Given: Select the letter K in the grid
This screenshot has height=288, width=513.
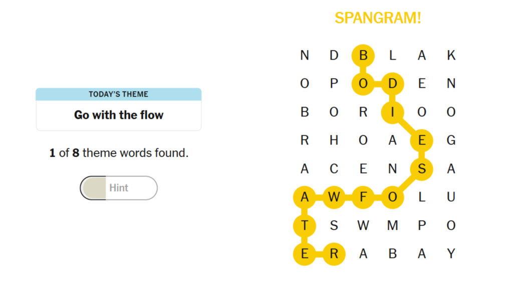Looking at the screenshot, I should click(451, 55).
